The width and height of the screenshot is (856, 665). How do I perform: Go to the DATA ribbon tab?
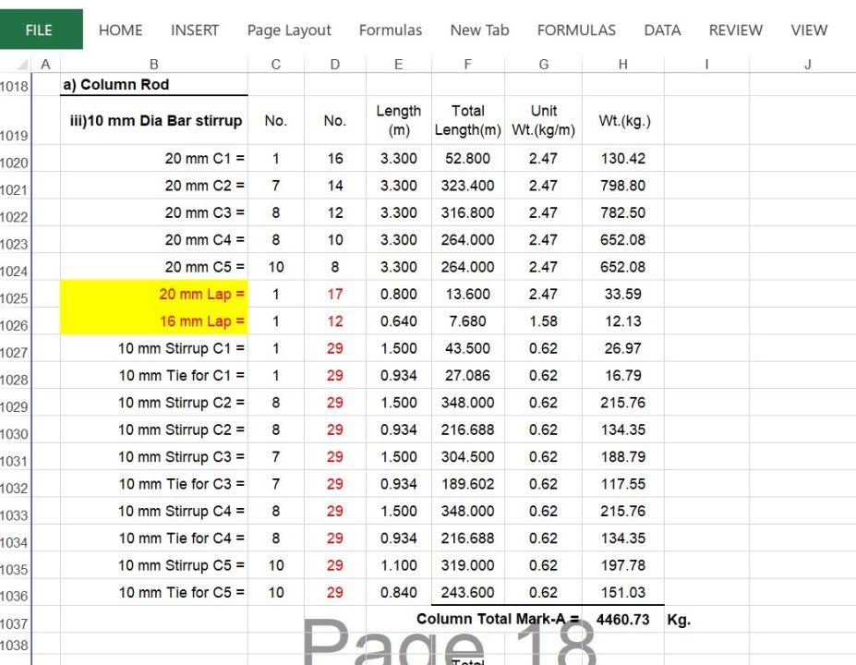click(662, 30)
